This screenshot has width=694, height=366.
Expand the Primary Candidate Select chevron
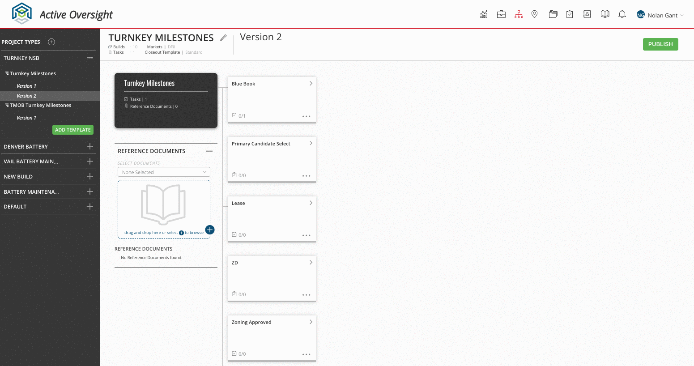(311, 143)
